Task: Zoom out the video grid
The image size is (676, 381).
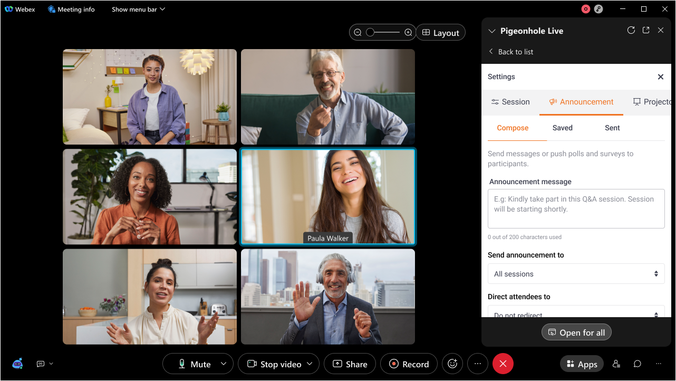Action: click(358, 33)
